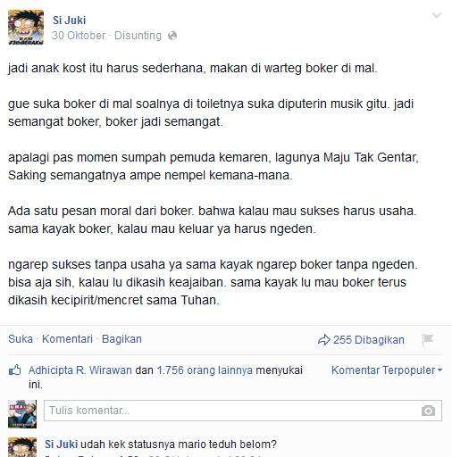Open Si Juki commenter name link
The width and height of the screenshot is (452, 457).
[62, 445]
